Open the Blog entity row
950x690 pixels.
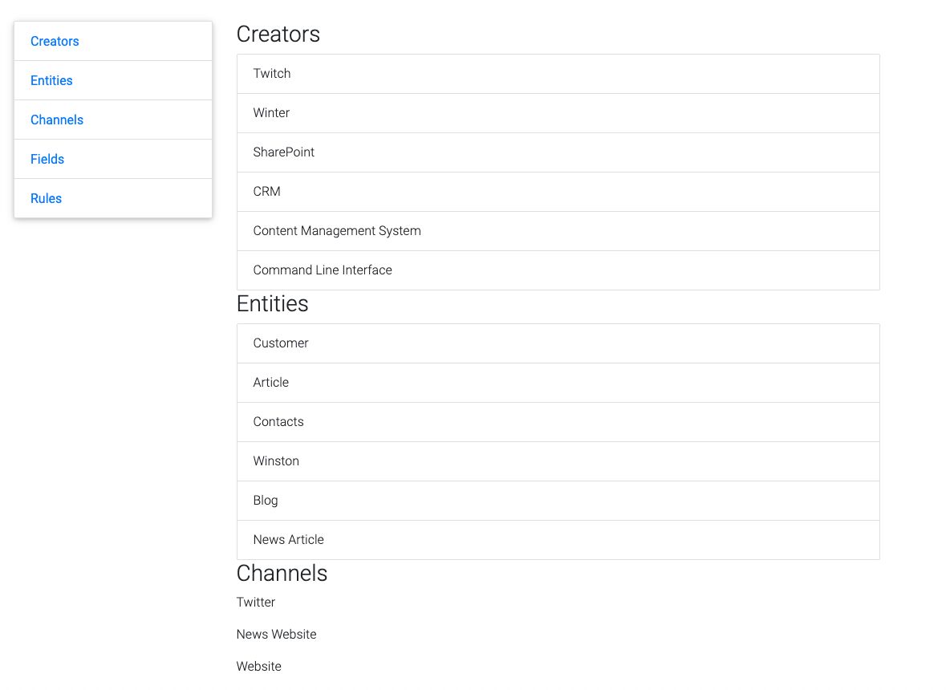(x=558, y=501)
